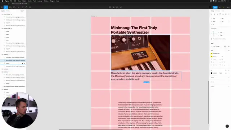Select the Frame tool

(x=10, y=7)
